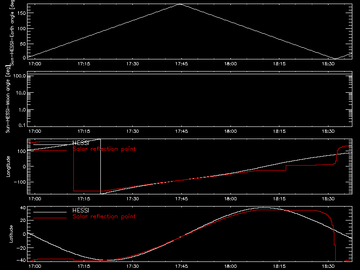
Task: Click the 100 tick on Earth angle axis
Action: pos(22,28)
